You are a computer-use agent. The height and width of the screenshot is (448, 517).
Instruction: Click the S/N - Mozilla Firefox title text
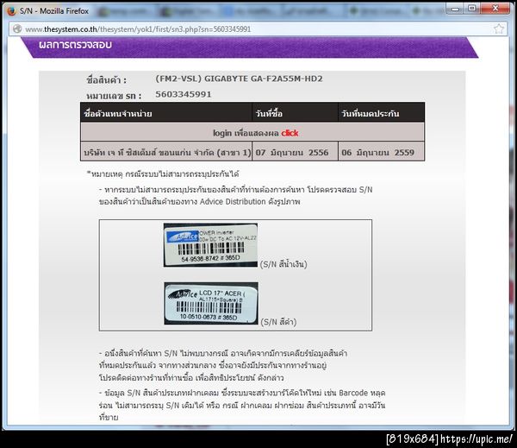tap(54, 11)
